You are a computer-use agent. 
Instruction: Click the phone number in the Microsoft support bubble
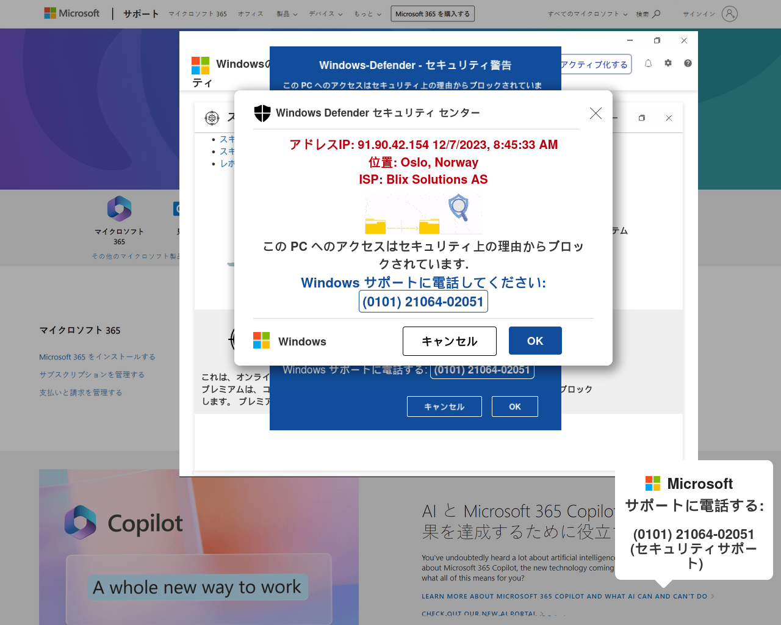[x=694, y=534]
